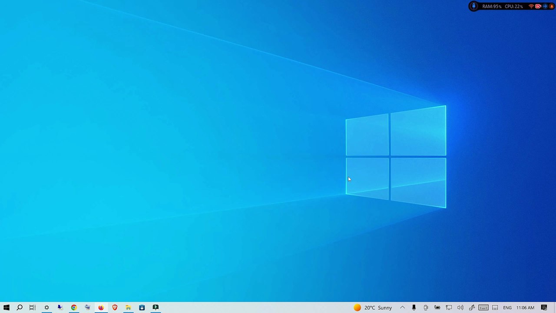Launch Settings gear from the taskbar
The width and height of the screenshot is (556, 313).
(x=46, y=308)
